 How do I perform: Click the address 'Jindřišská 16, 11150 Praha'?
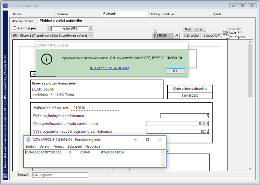pyautogui.click(x=53, y=95)
